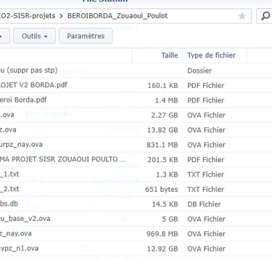Select the 651 bytes TXT file
The height and width of the screenshot is (266, 272).
coord(136,189)
